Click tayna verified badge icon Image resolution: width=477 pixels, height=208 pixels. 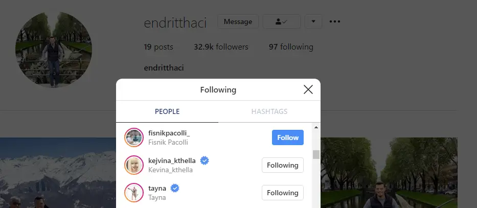pos(175,188)
